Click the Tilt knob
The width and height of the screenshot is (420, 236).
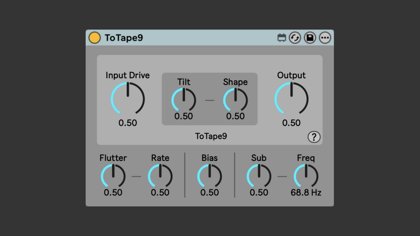coord(184,100)
